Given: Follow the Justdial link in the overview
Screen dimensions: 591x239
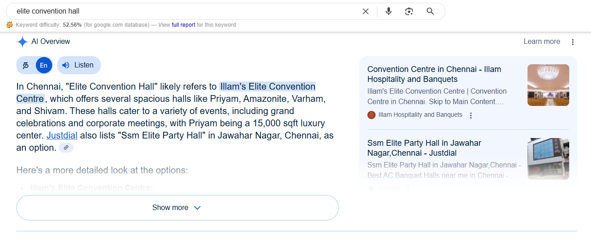Looking at the screenshot, I should (x=62, y=135).
